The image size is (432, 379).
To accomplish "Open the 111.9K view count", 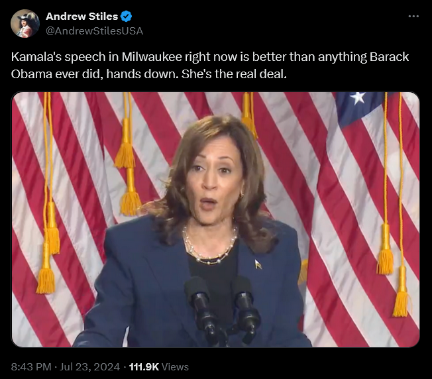I will point(144,367).
